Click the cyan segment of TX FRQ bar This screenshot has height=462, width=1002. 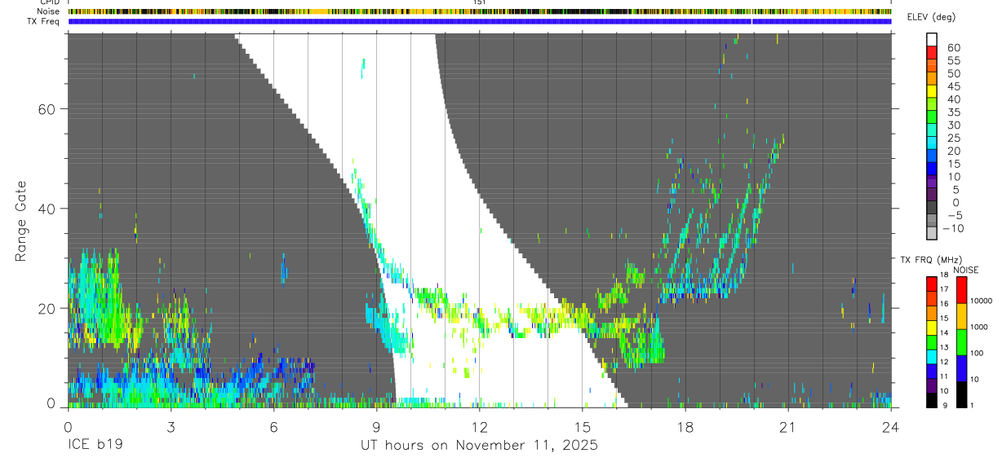[x=932, y=356]
